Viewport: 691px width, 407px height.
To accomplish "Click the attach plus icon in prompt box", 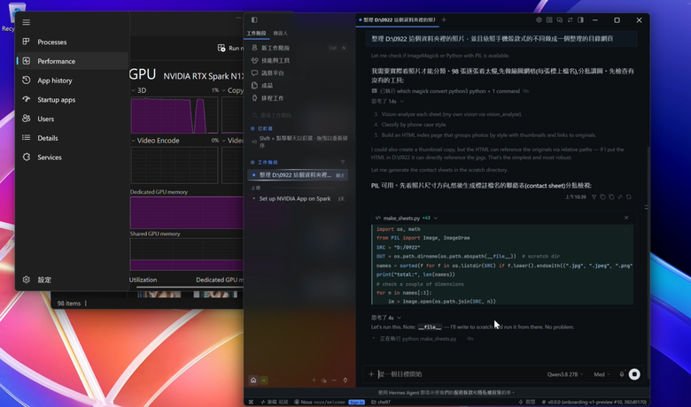I will [371, 374].
